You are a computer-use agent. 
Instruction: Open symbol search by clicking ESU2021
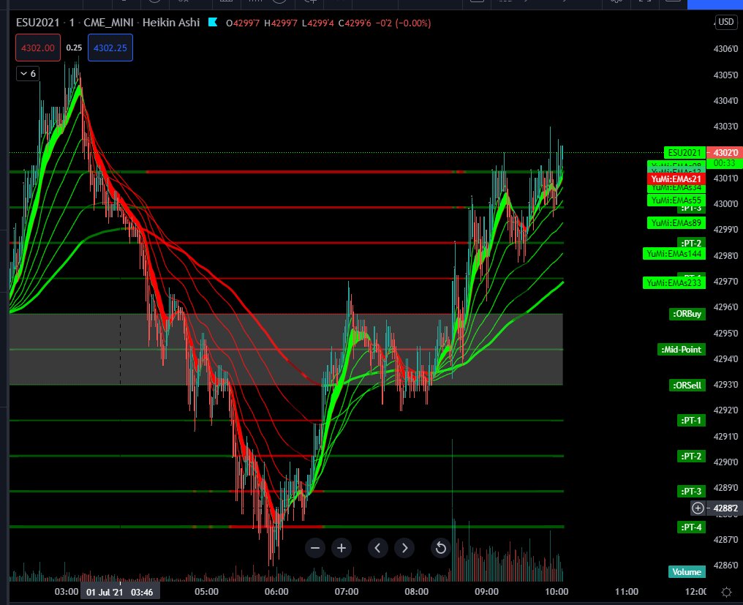point(37,23)
